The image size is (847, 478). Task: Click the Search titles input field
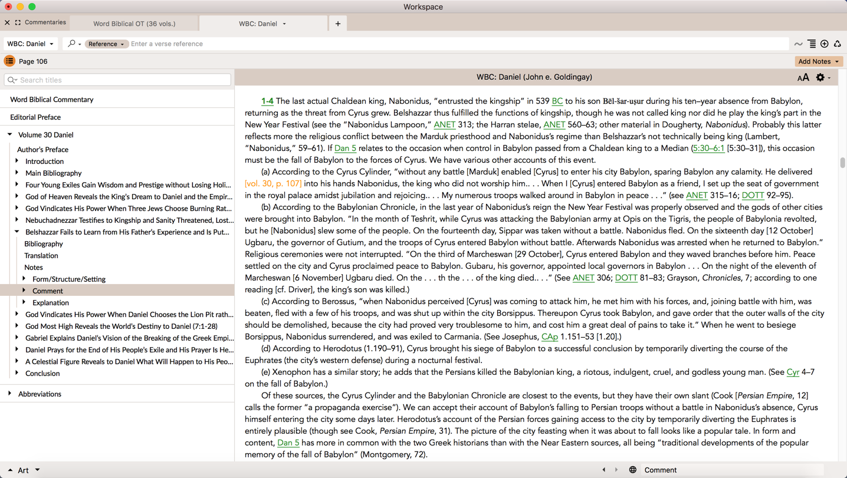coord(117,80)
